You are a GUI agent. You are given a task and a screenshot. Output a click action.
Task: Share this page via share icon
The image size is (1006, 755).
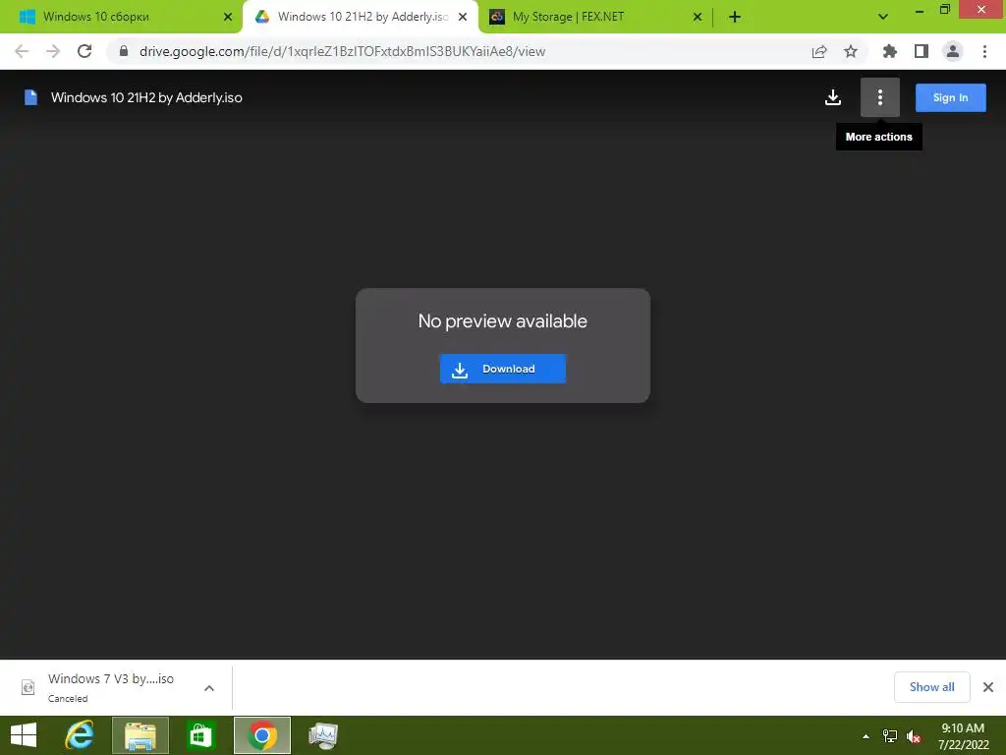click(x=819, y=51)
